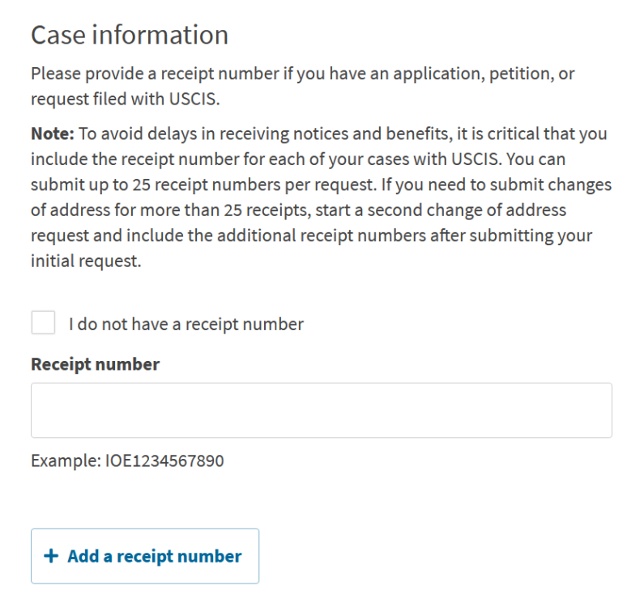627x607 pixels.
Task: Click the word 'Example:' below the field
Action: [x=66, y=461]
